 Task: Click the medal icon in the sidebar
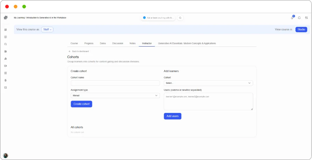click(6, 80)
